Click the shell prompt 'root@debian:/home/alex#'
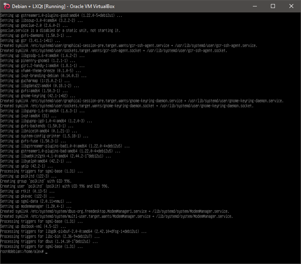This screenshot has width=301, height=264. (x=22, y=251)
